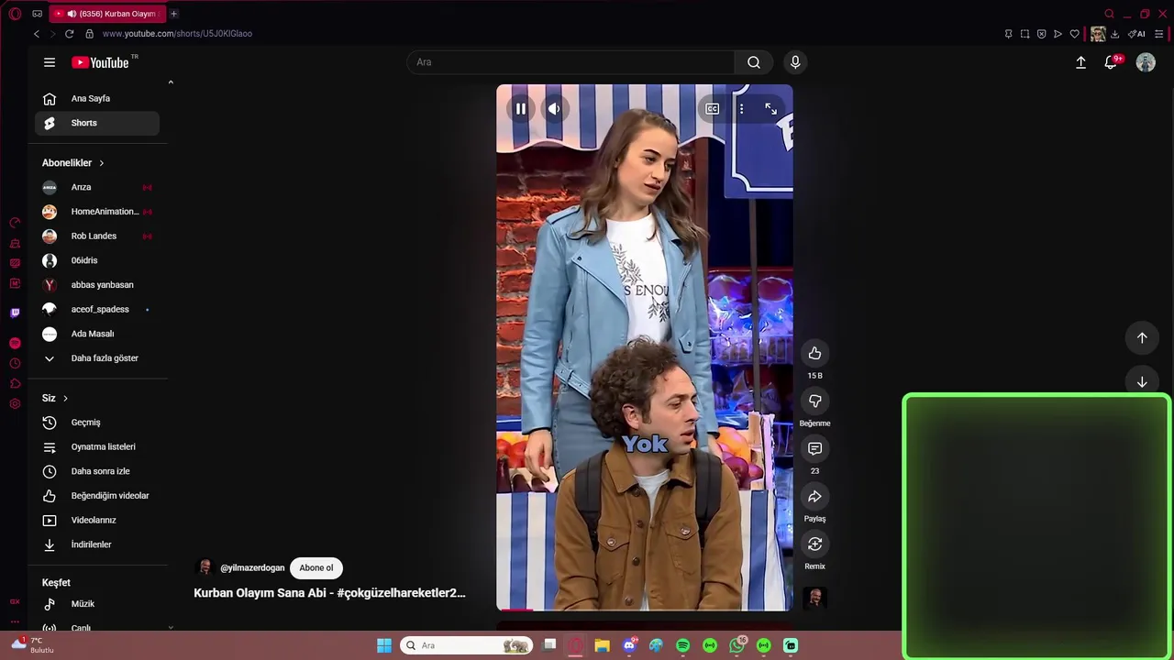Open the YouTube account avatar menu
The width and height of the screenshot is (1174, 660).
1146,62
